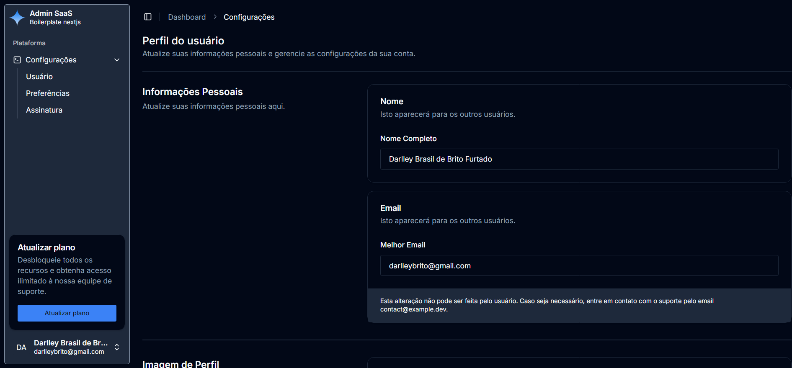Viewport: 792px width, 368px height.
Task: Click the 'Boilerplate nextjs' subtitle
Action: (x=55, y=22)
